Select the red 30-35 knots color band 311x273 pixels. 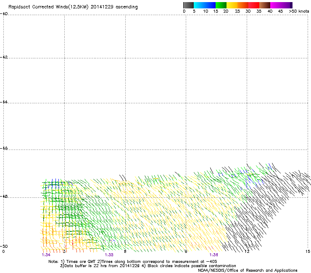254,5
